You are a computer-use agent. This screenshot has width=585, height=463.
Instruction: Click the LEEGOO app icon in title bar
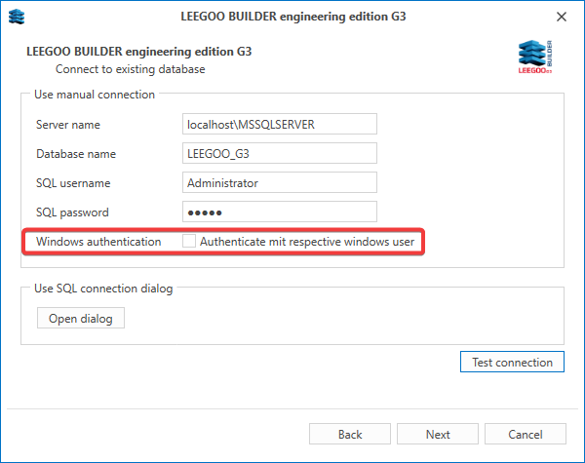17,17
